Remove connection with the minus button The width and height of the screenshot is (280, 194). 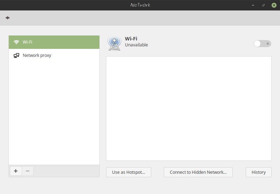click(x=28, y=171)
